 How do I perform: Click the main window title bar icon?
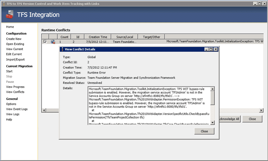pos(4,4)
